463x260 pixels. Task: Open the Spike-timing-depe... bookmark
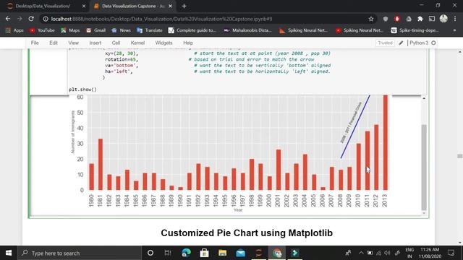point(415,30)
